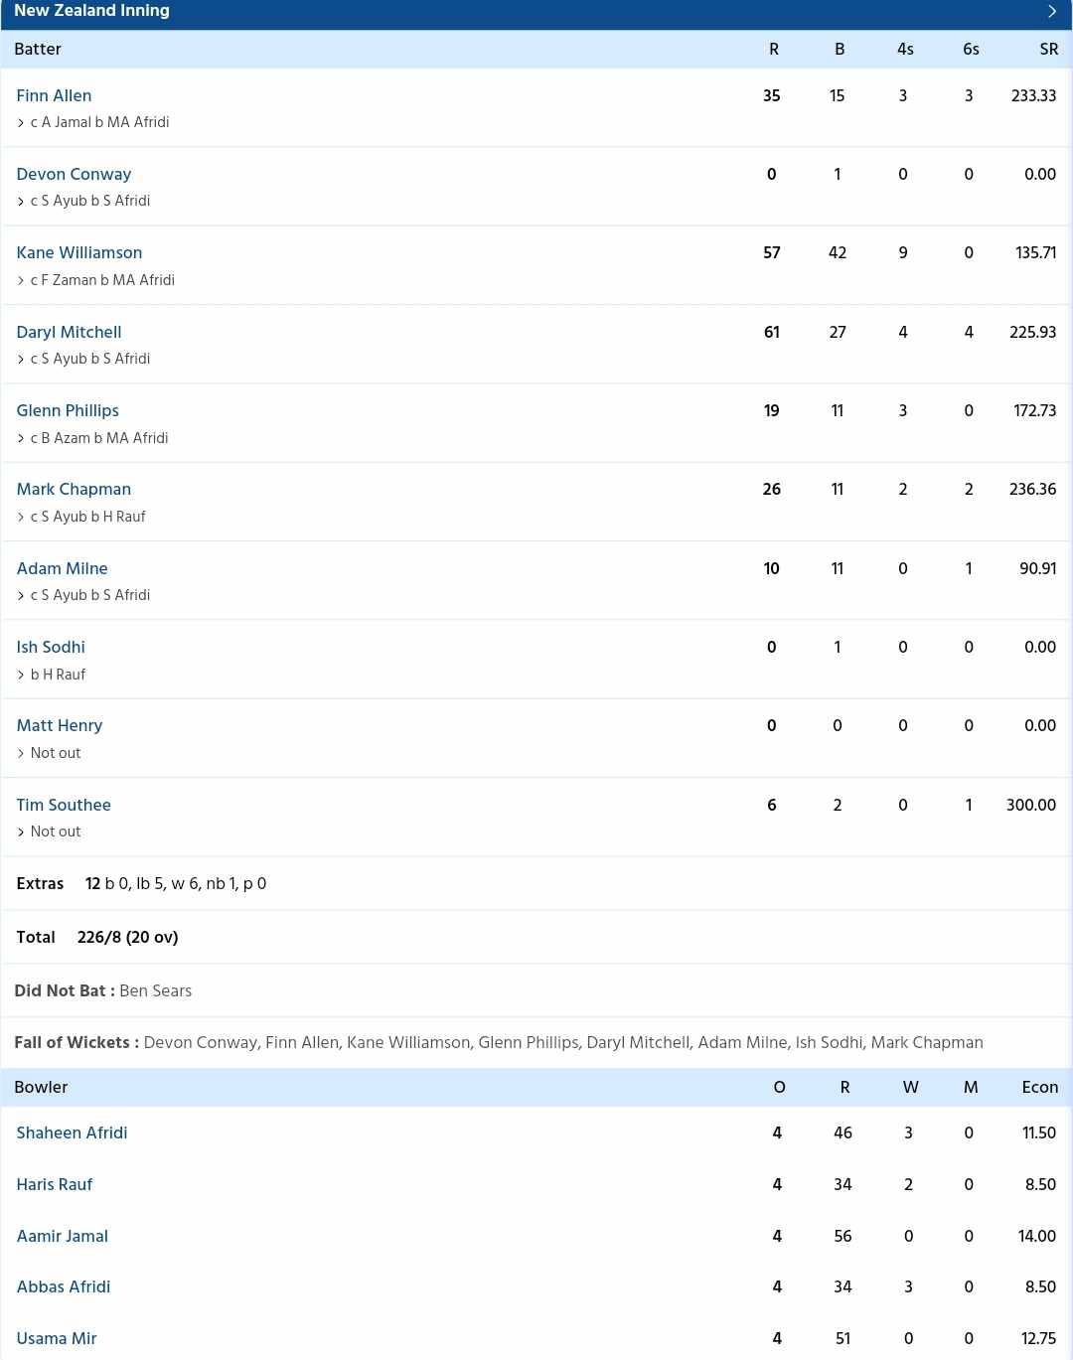The height and width of the screenshot is (1360, 1073).
Task: Click Mark Chapman's dismissal arrow
Action: 21,517
